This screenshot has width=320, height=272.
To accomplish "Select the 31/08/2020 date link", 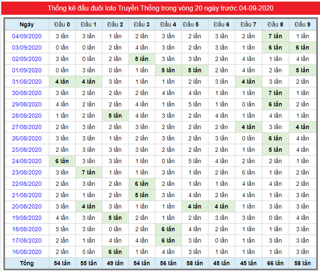I will (27, 82).
